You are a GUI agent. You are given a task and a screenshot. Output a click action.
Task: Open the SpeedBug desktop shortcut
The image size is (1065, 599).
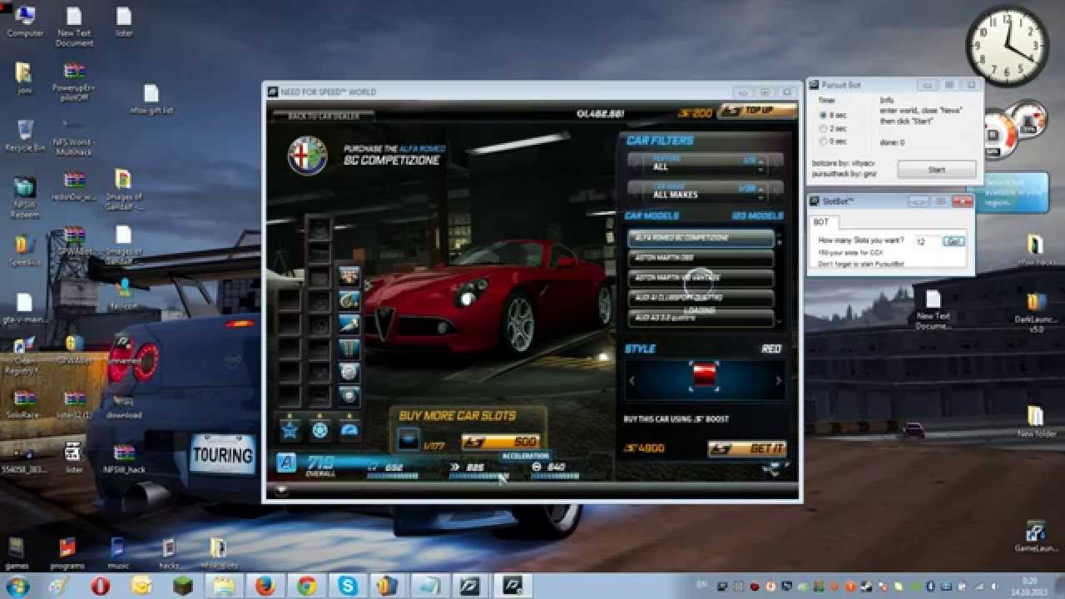(x=25, y=250)
